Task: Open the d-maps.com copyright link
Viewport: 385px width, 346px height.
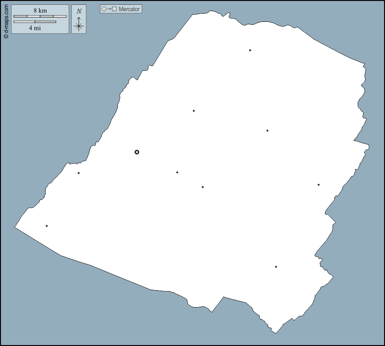Action: 5,20
